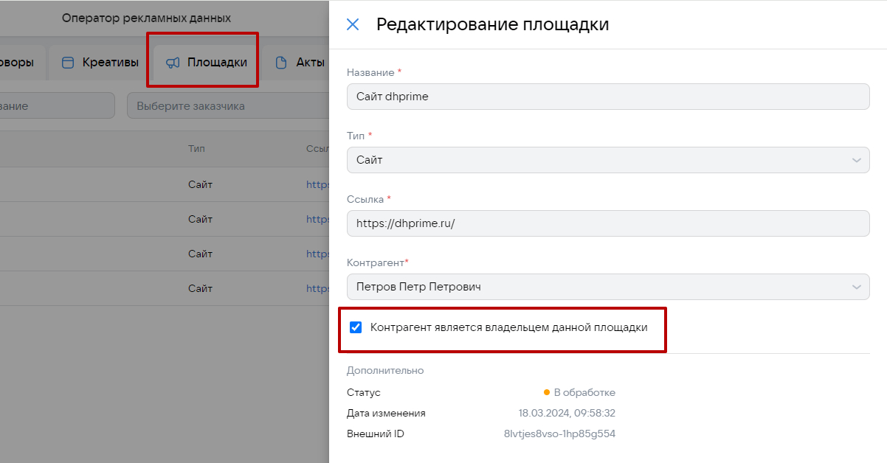Click the Ссылка field with dhprime URL

(x=607, y=223)
